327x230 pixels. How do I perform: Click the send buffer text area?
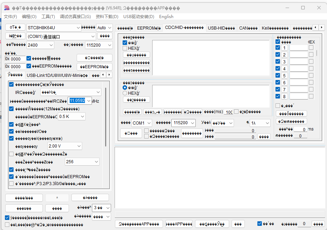pyautogui.click(x=211, y=96)
